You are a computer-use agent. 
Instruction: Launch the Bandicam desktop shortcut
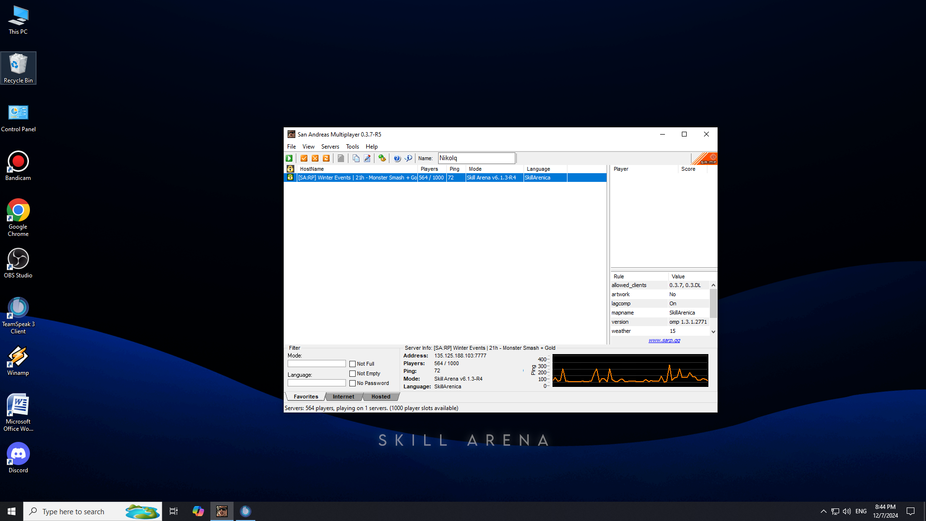coord(18,166)
